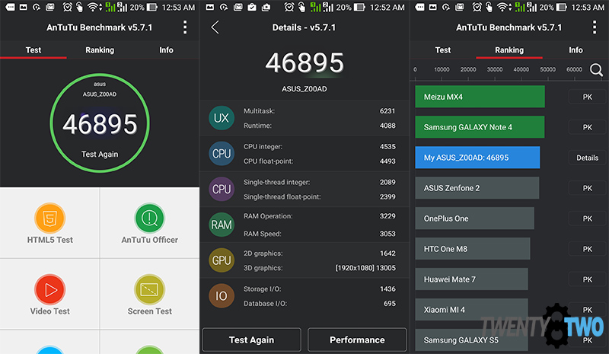Select the Samsung GALAXY Note 4 bar

(x=480, y=127)
